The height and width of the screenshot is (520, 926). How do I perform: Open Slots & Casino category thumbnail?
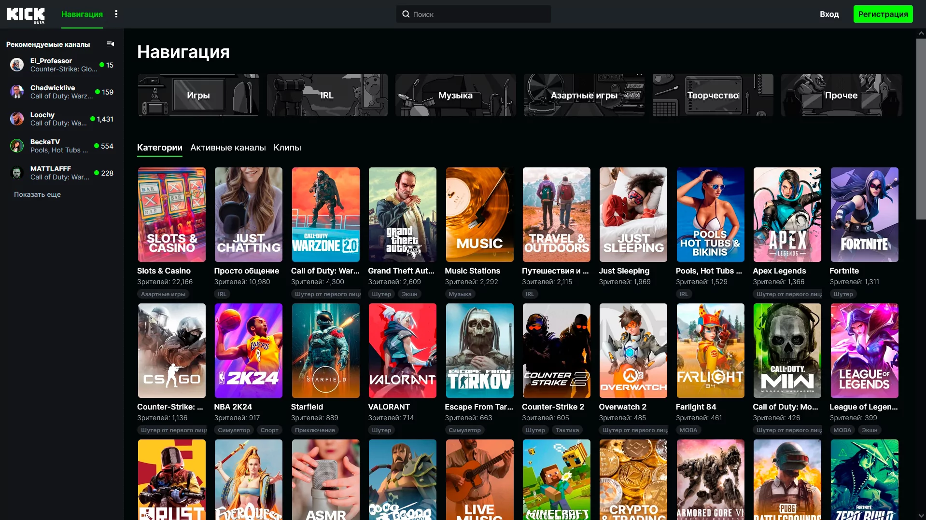coord(172,215)
